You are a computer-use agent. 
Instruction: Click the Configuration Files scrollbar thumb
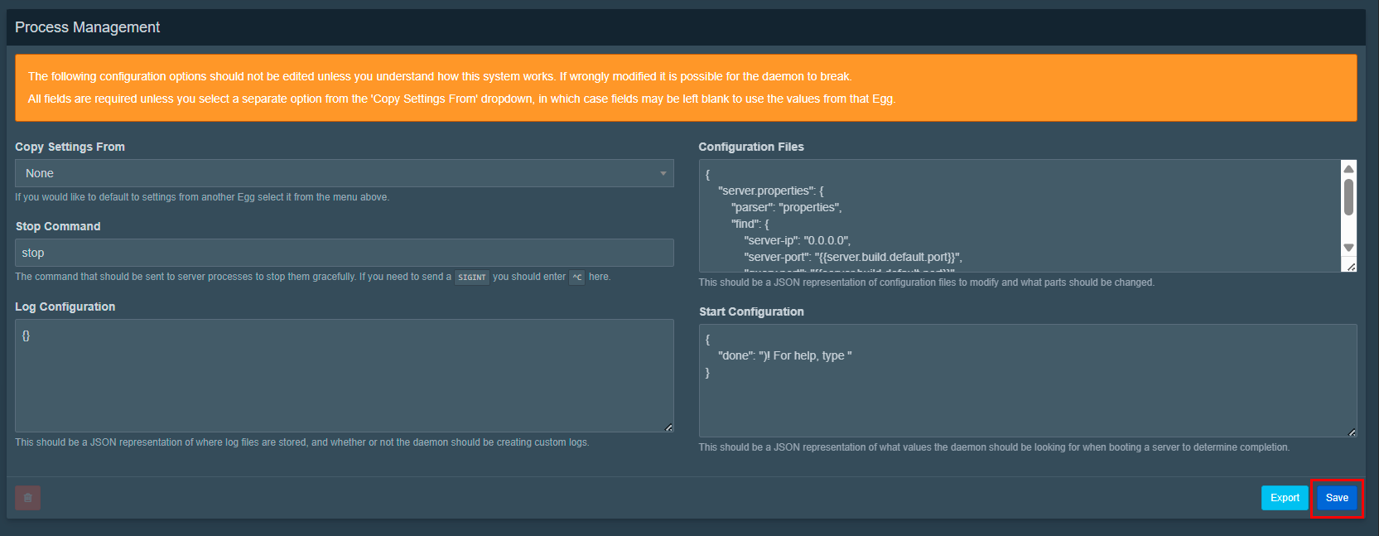tap(1348, 197)
